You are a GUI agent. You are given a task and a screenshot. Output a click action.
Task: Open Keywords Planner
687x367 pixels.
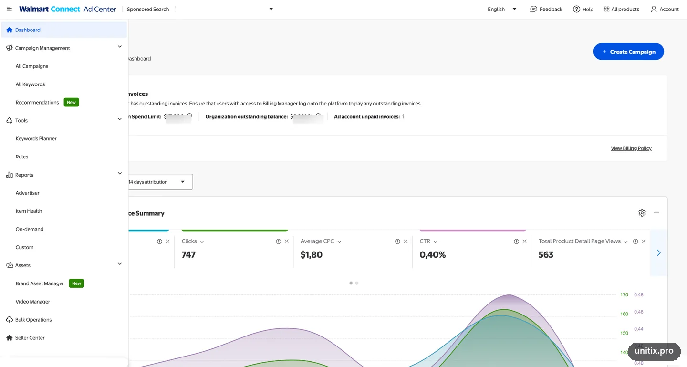point(36,139)
